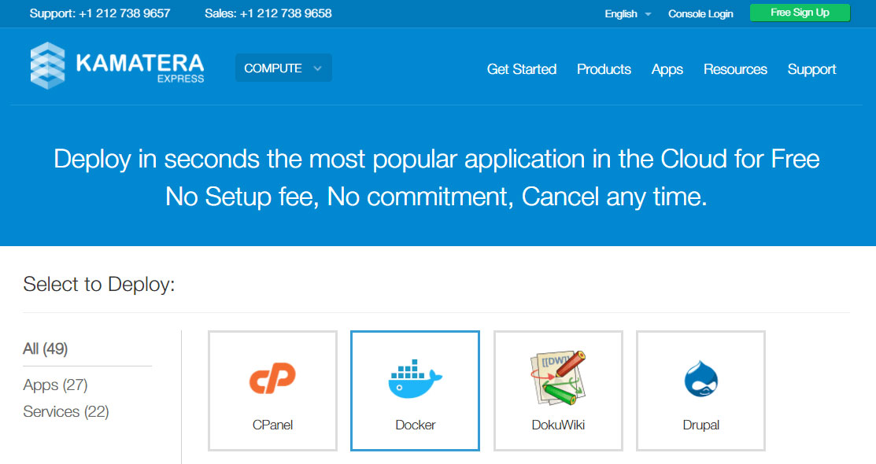
Task: Open Apps menu
Action: point(667,70)
